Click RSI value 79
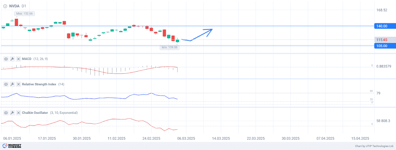This screenshot has width=396, height=150. point(378,93)
